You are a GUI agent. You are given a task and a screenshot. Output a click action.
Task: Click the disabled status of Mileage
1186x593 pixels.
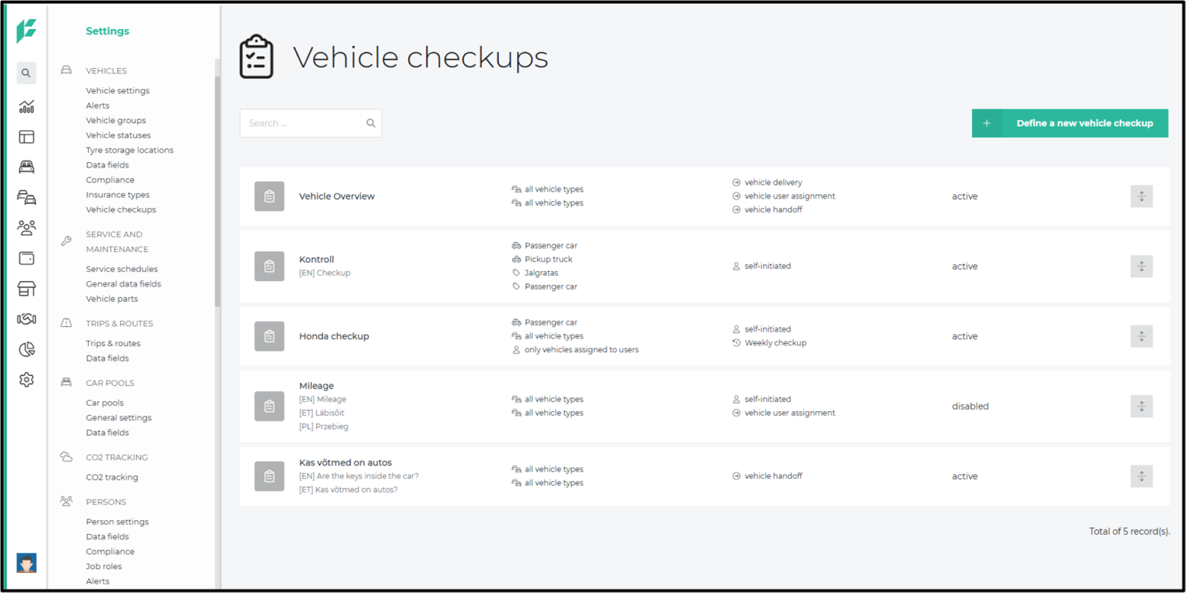tap(970, 406)
